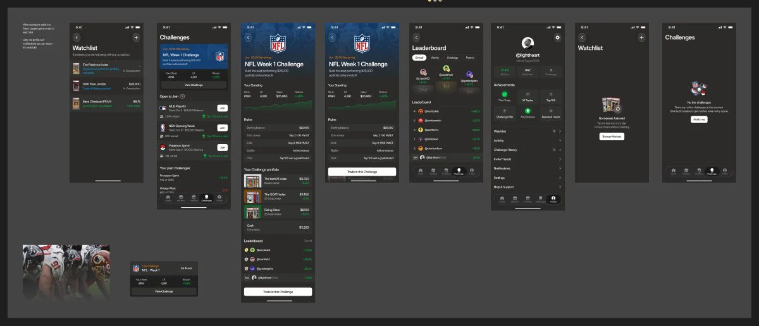Expand Invite Friends chevron on profile
The width and height of the screenshot is (759, 326).
point(560,159)
